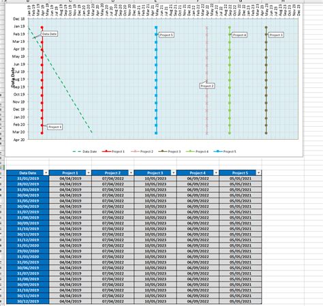Screen dimensions: 323x306
Task: Open the Project 1 column filter dropdown
Action: (x=89, y=173)
